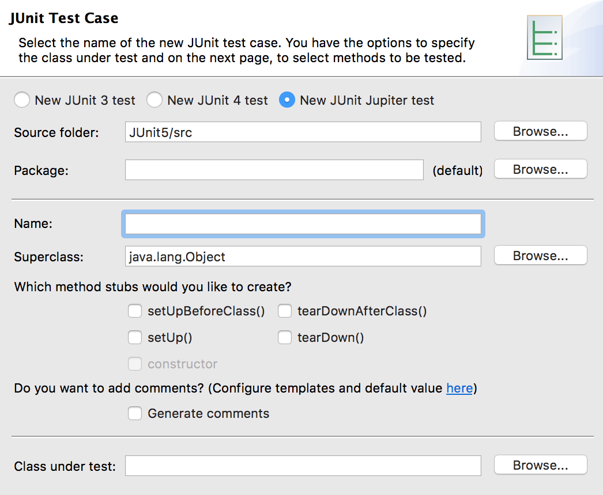Click the Name input field

coord(303,223)
